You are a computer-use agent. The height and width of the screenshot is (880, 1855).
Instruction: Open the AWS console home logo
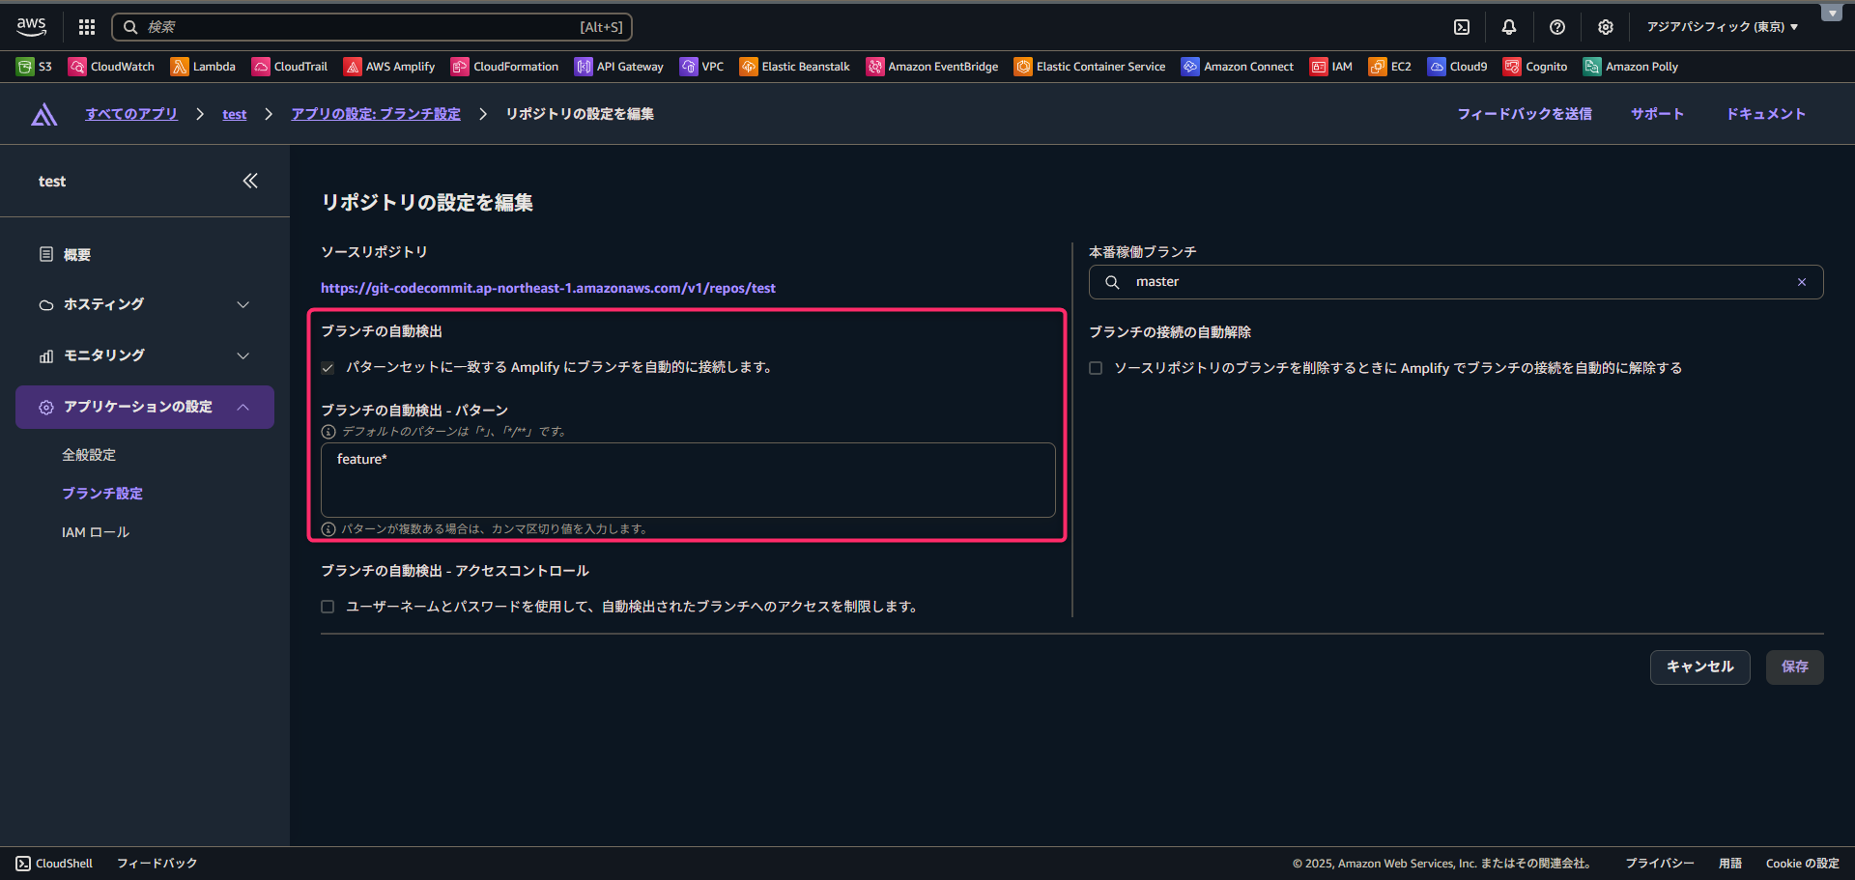31,27
